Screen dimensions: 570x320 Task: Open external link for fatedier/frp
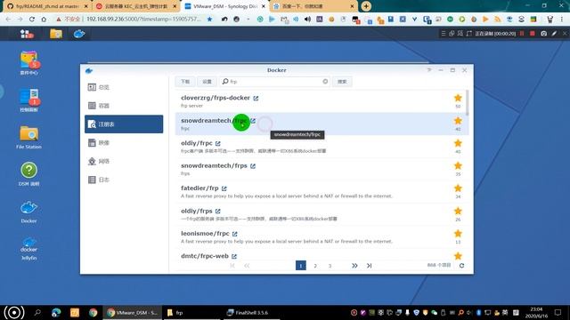(x=224, y=188)
